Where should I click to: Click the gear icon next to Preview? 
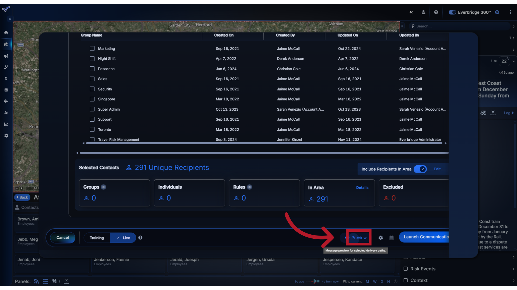click(381, 238)
